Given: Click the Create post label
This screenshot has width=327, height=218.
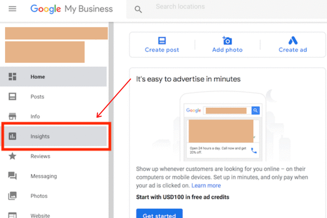Looking at the screenshot, I should coord(162,50).
